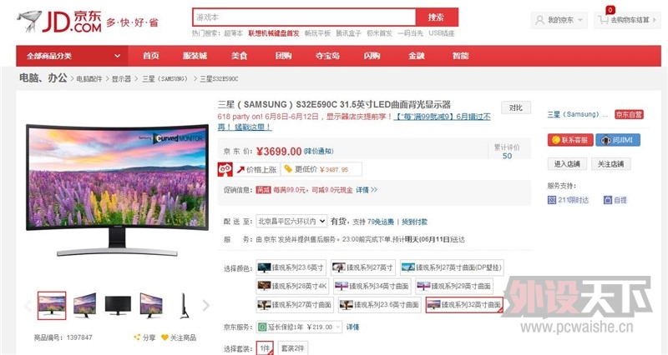Select 臻观系列28英寸4K option
668x355 pixels.
[x=292, y=286]
